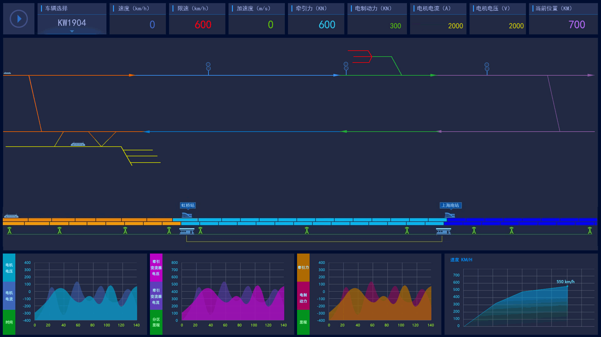Click the substation icon below 上海南站

coord(444,231)
